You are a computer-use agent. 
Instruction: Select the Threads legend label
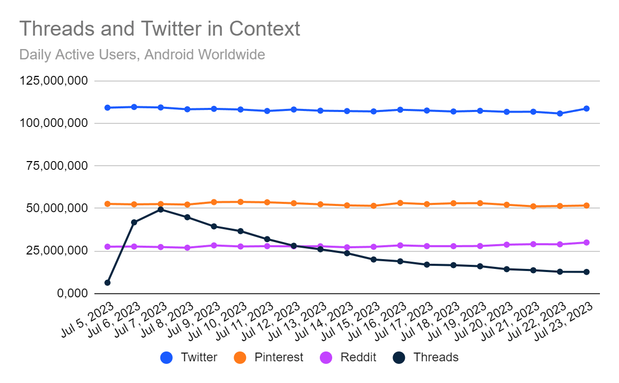[436, 357]
